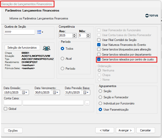Click the Avançar button
The height and width of the screenshot is (138, 162).
click(125, 130)
